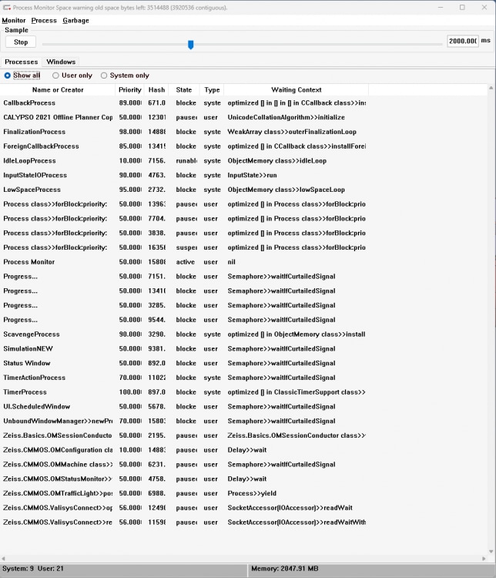Select the TimerActionProcess row
The image size is (496, 578).
coord(184,378)
